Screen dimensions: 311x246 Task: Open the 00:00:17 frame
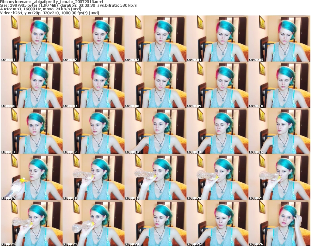[x=32, y=177]
